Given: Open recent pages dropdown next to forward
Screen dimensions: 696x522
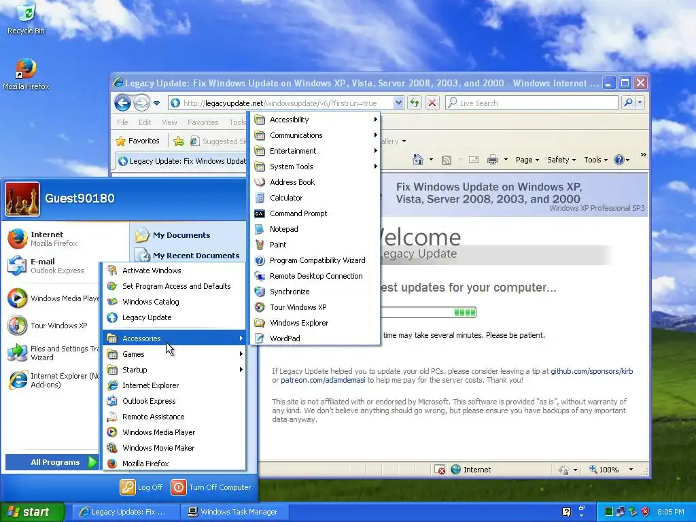Looking at the screenshot, I should click(157, 103).
